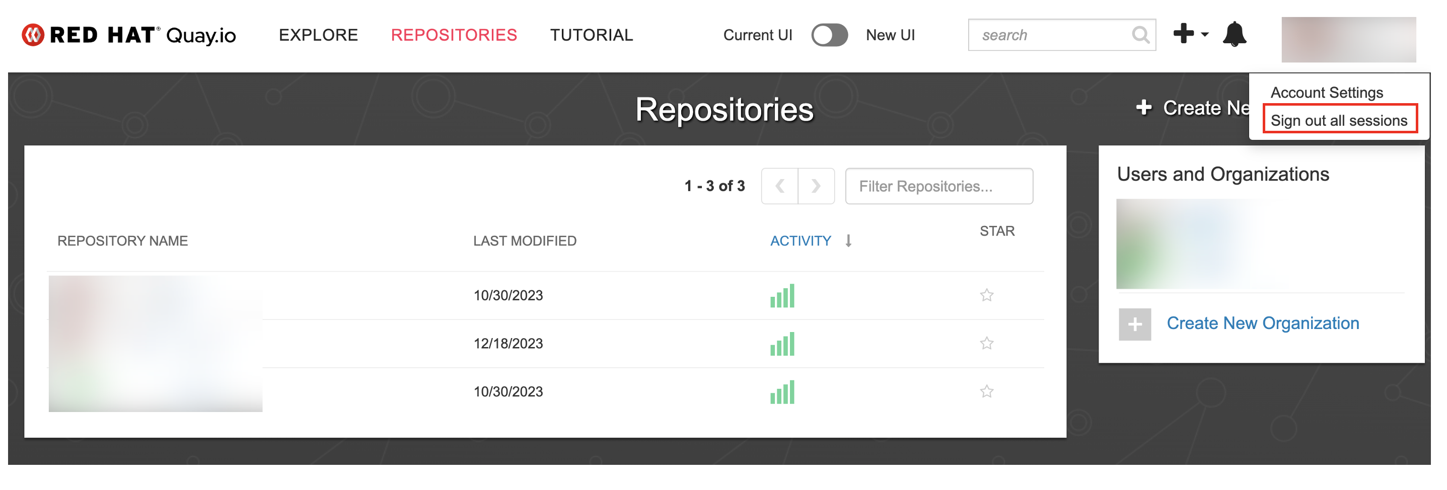Click the plus icon beside Create New Organization
Image resolution: width=1447 pixels, height=490 pixels.
[x=1134, y=324]
